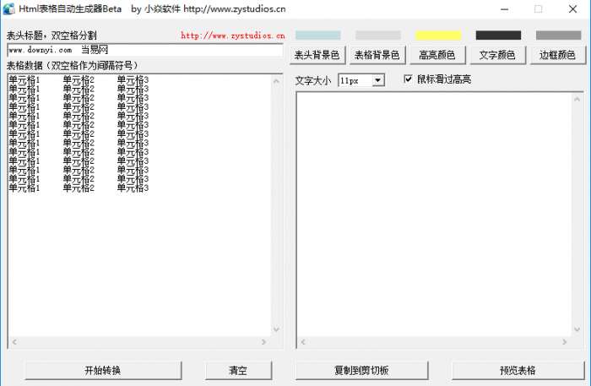The height and width of the screenshot is (386, 591).
Task: Click the 清空 button
Action: (238, 370)
